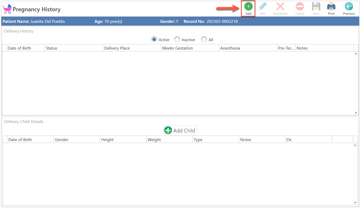Click the record number 202303-0002218
The width and height of the screenshot is (360, 208).
[222, 21]
